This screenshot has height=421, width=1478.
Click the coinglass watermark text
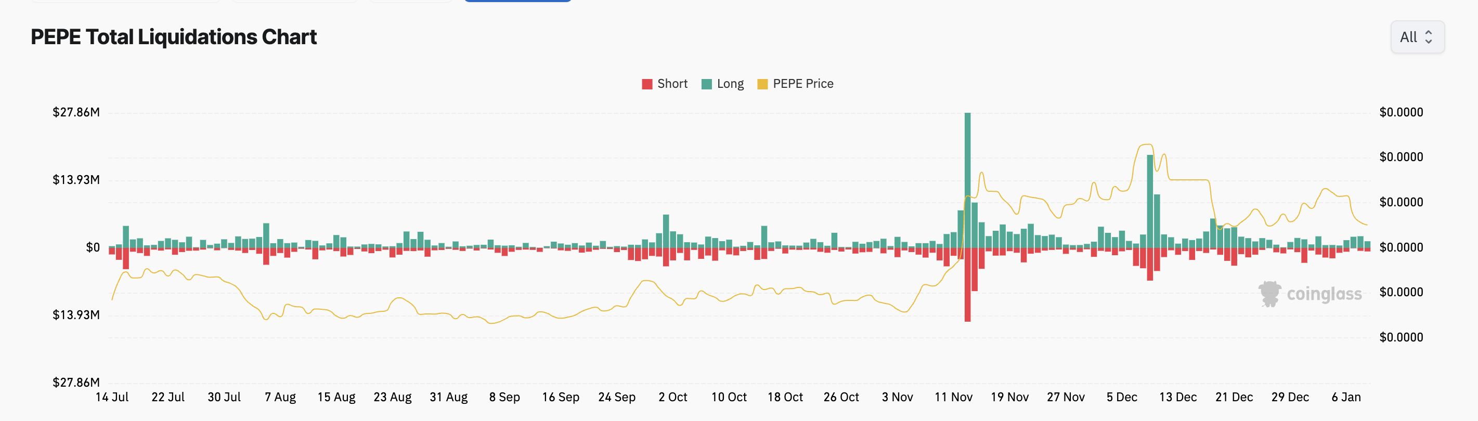pyautogui.click(x=1324, y=294)
